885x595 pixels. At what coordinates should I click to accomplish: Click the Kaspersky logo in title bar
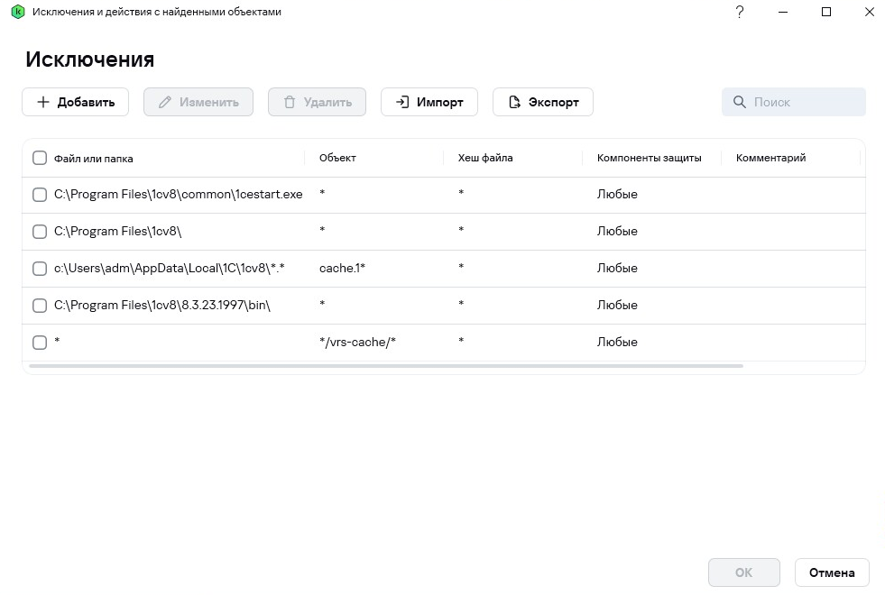pyautogui.click(x=17, y=13)
